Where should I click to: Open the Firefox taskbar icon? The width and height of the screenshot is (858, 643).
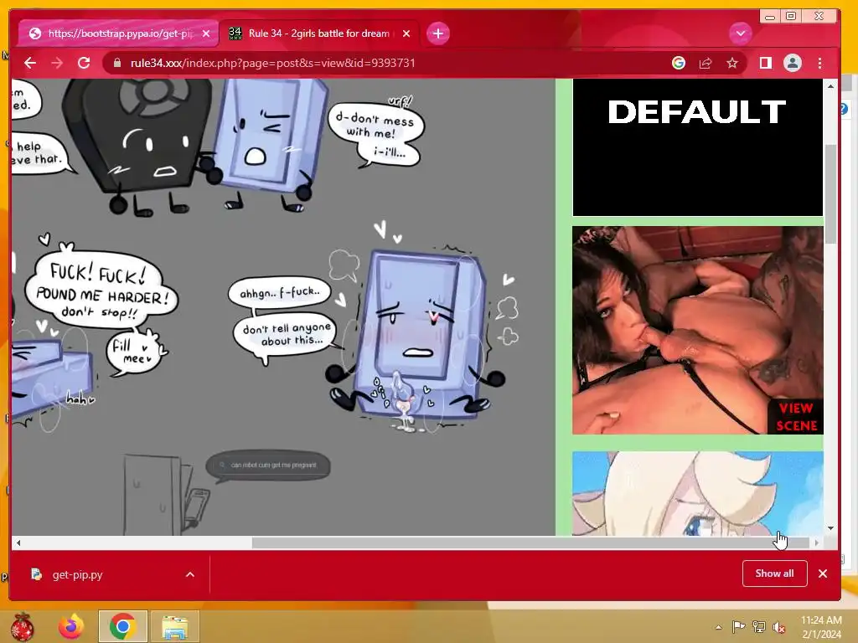click(71, 626)
